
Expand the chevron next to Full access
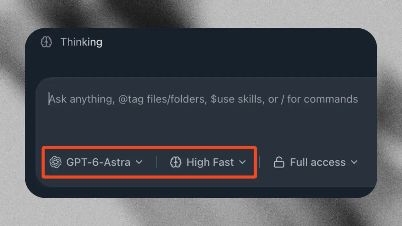[x=354, y=162]
